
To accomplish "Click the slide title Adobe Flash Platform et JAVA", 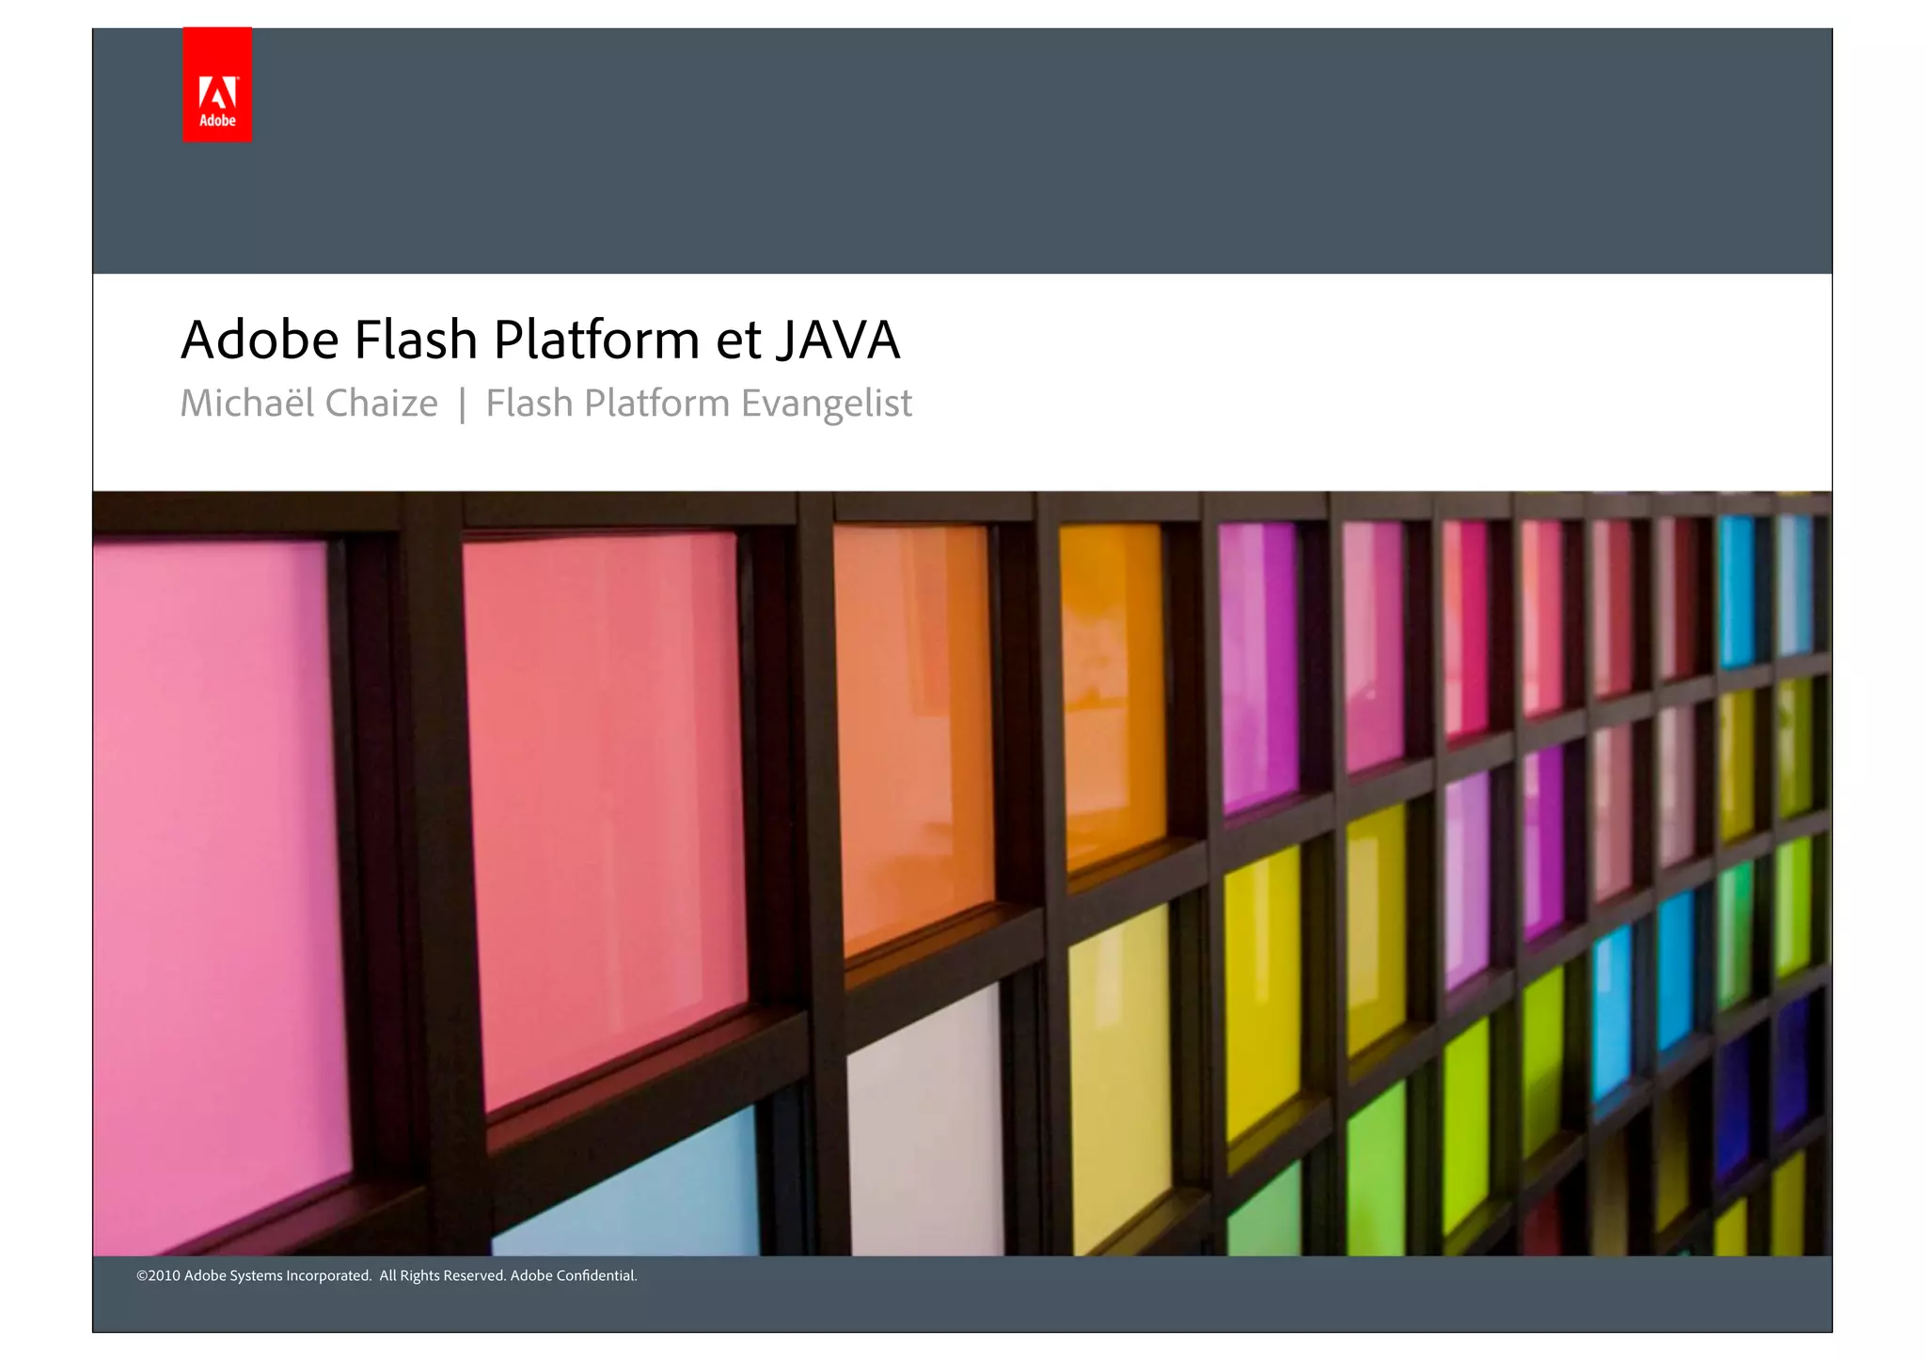I will (540, 340).
